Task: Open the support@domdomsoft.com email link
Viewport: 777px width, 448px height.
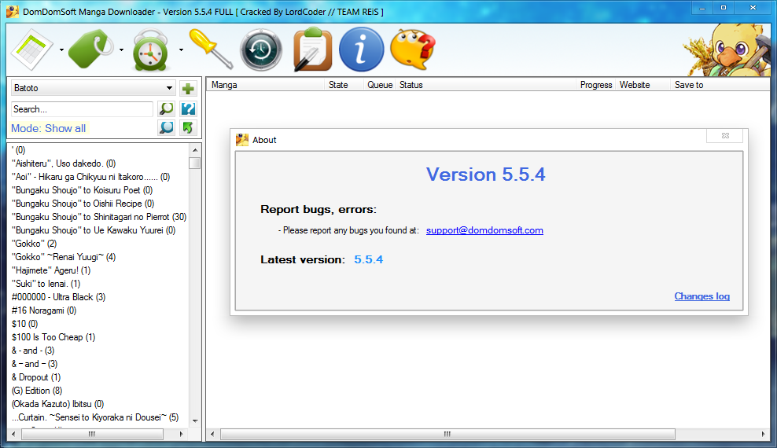Action: point(484,230)
